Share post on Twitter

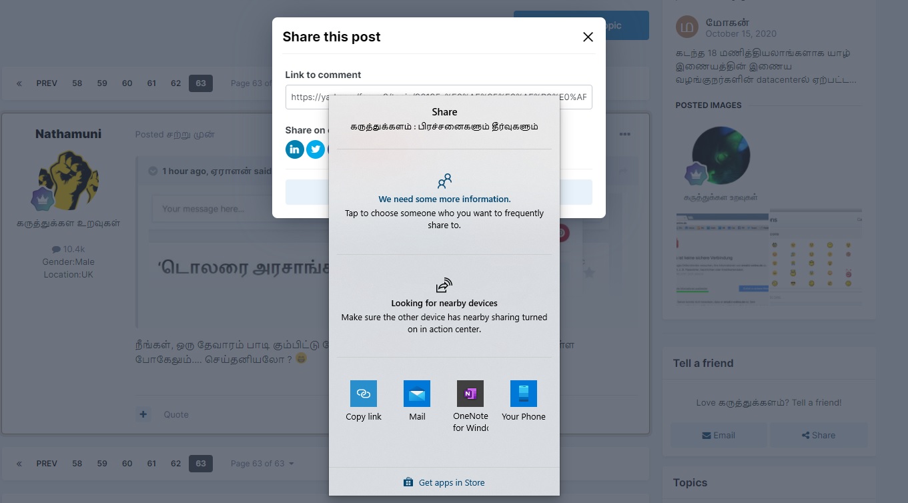point(316,149)
